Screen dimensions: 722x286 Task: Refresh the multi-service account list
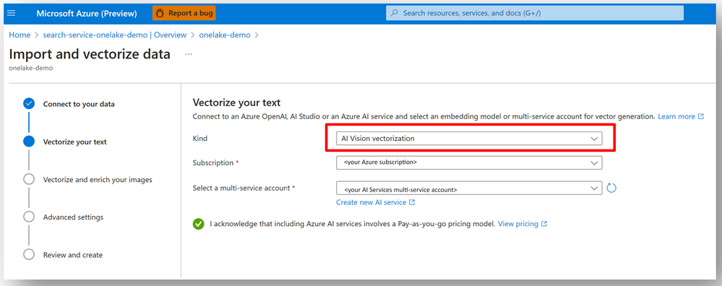coord(611,188)
